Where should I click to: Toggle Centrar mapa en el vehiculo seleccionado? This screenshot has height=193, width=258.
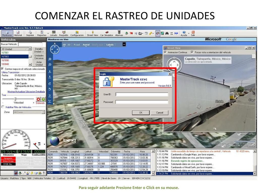[3, 69]
